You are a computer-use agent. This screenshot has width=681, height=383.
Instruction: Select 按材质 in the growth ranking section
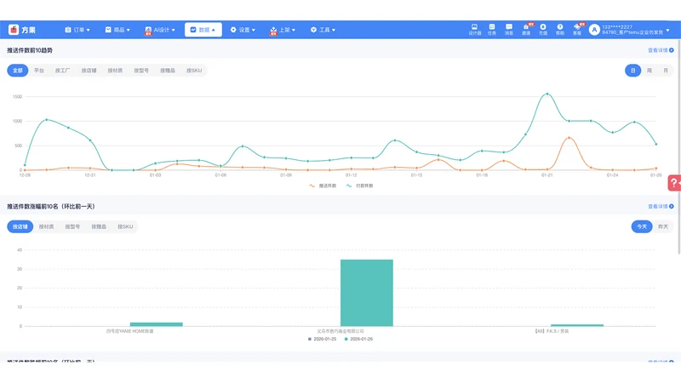click(x=47, y=226)
